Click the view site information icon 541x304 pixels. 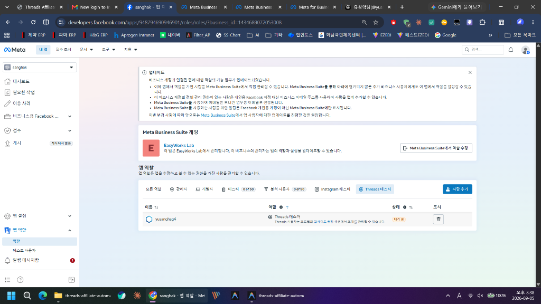(x=61, y=22)
